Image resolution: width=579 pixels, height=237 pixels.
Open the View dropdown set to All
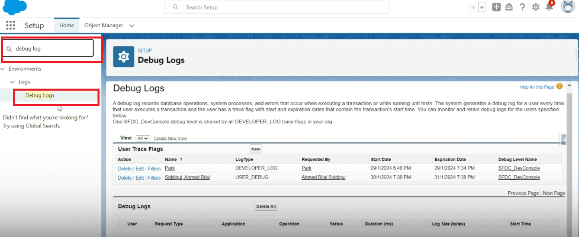point(143,138)
